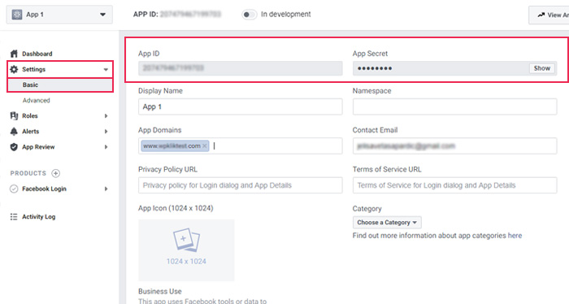Upload an App Icon image placeholder

[x=186, y=250]
